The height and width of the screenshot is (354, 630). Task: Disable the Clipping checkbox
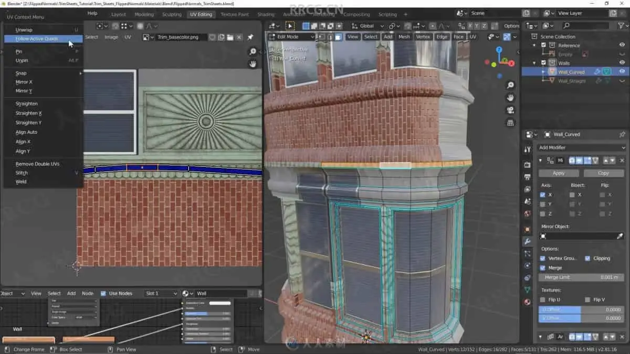588,258
